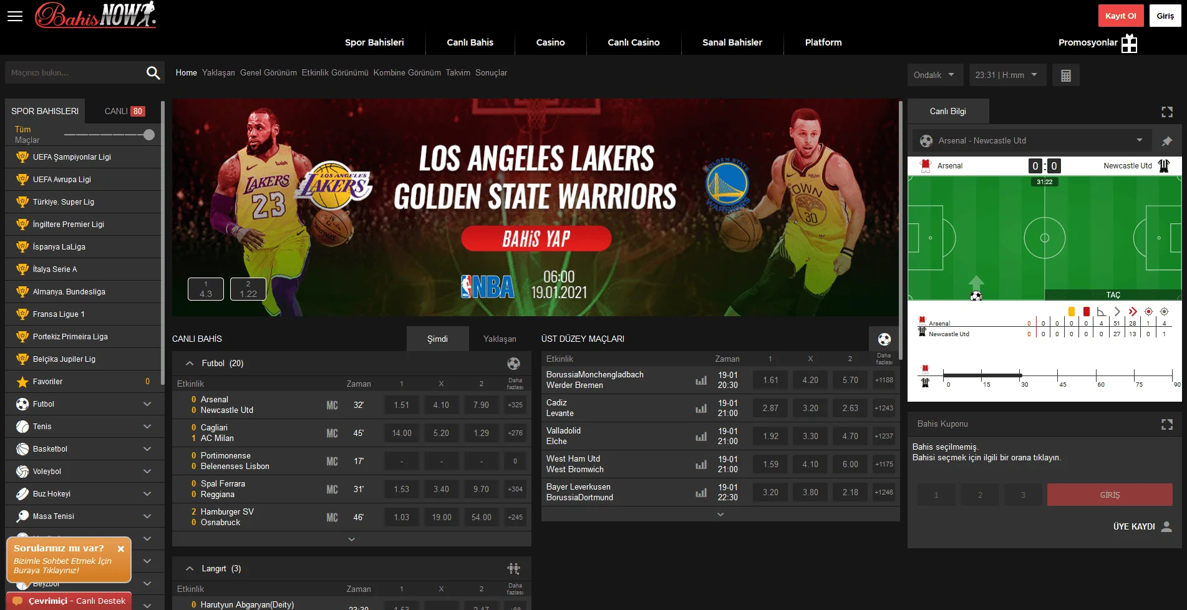The width and height of the screenshot is (1187, 610).
Task: Expand the Basketbol sport category
Action: pyautogui.click(x=147, y=449)
